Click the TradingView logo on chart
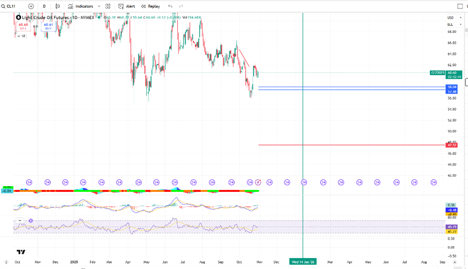 [21, 252]
